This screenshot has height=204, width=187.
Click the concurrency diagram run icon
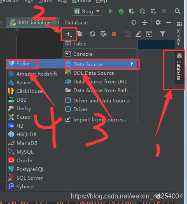pyautogui.click(x=153, y=12)
